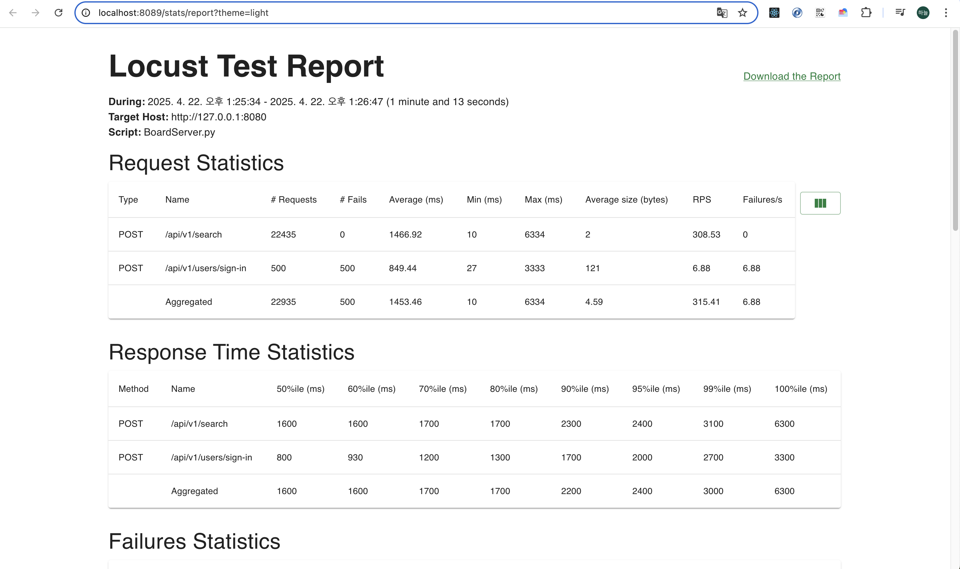Click the "Method" column header
Viewport: 960px width, 569px height.
(133, 389)
